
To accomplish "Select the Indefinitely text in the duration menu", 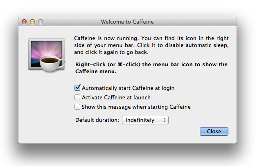I will [140, 120].
